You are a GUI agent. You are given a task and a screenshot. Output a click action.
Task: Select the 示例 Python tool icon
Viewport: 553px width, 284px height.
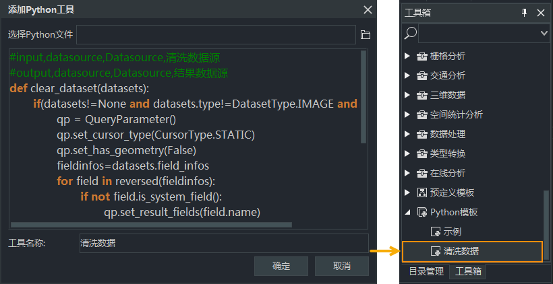[x=436, y=232]
